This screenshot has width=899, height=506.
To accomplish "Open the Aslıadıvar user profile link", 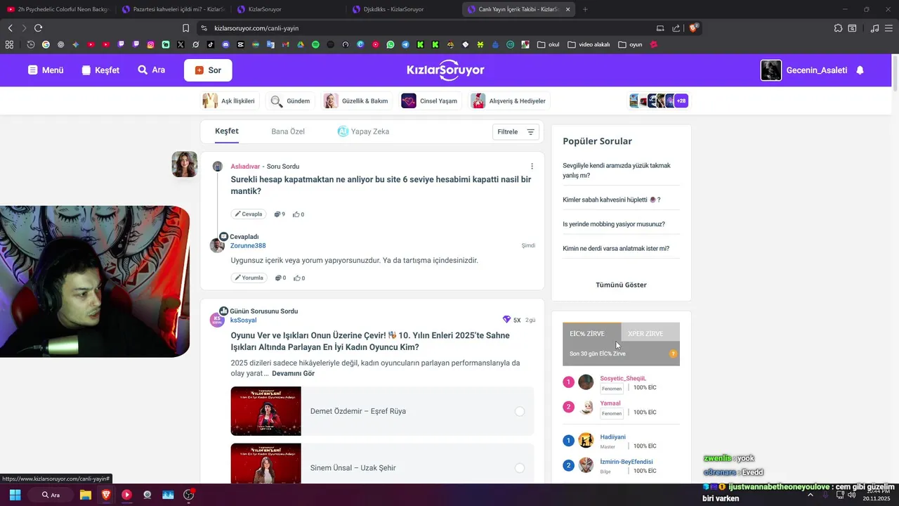I will click(x=245, y=167).
